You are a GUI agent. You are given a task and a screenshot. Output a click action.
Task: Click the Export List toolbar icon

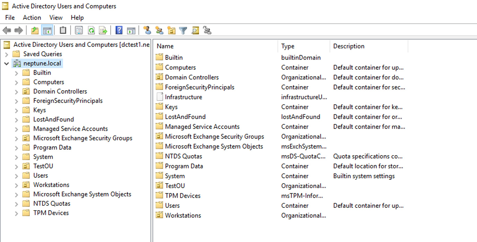click(103, 30)
